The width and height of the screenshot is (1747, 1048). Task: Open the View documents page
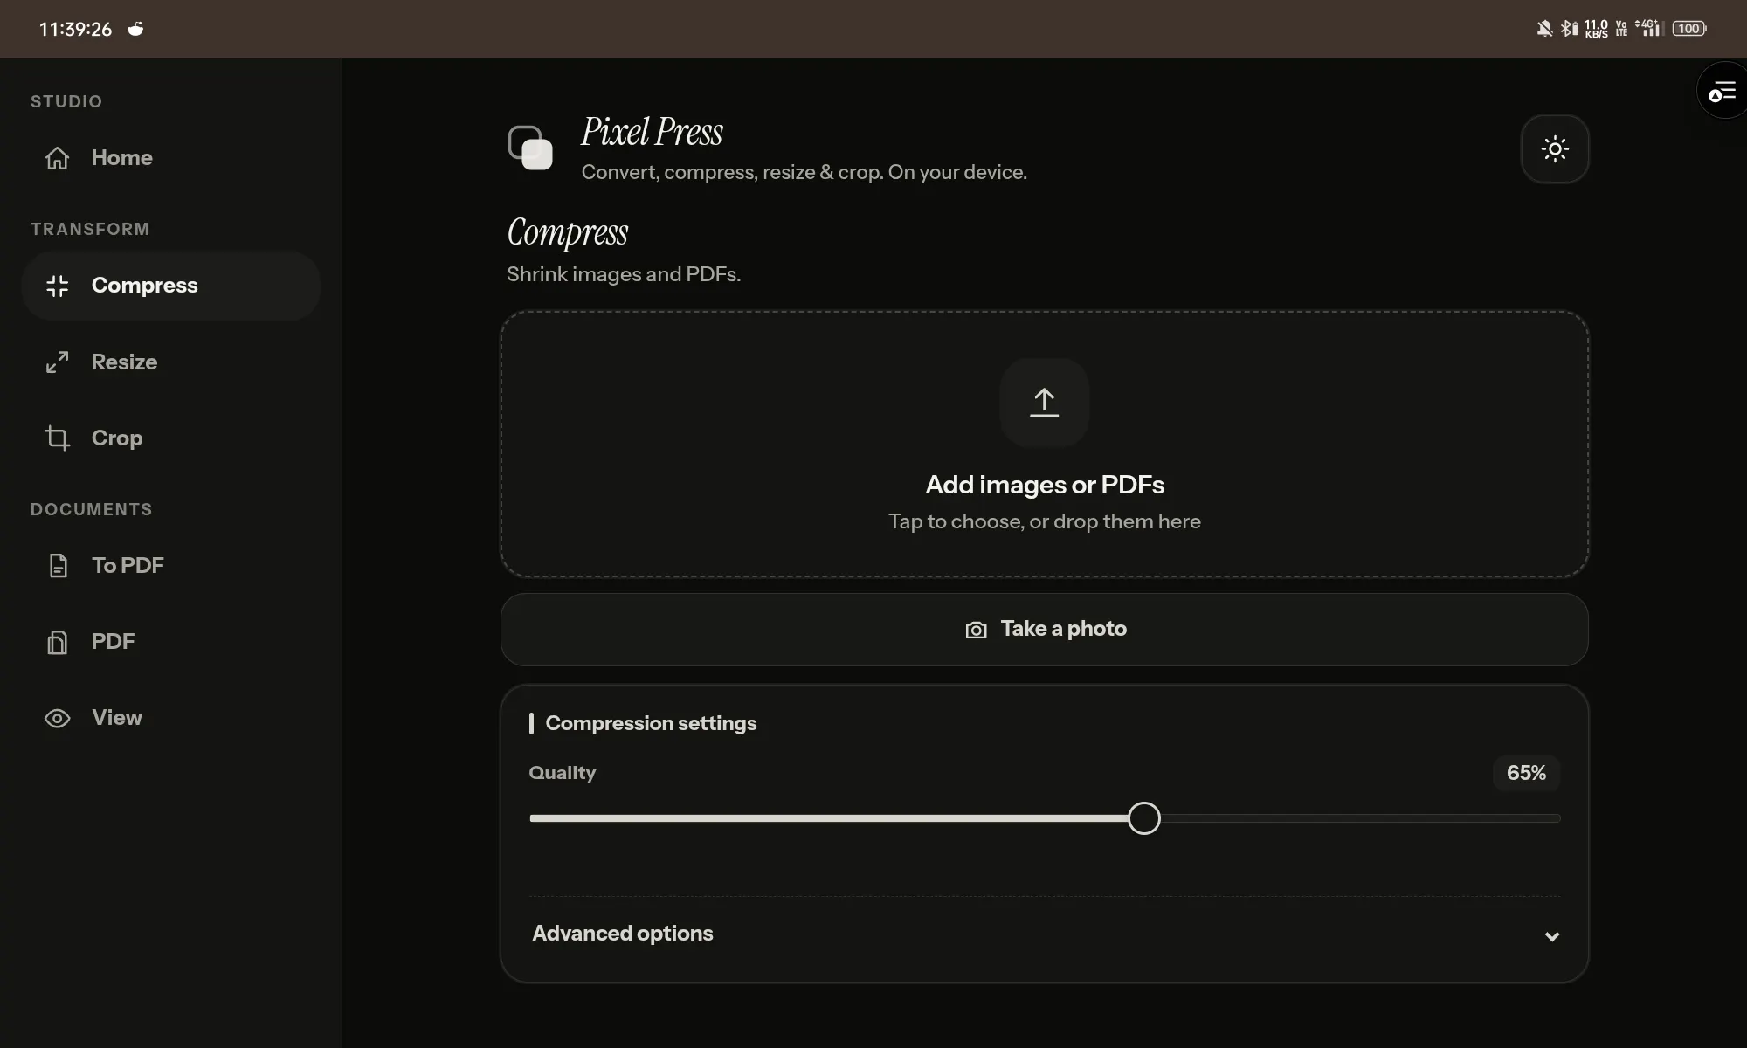[x=171, y=718]
